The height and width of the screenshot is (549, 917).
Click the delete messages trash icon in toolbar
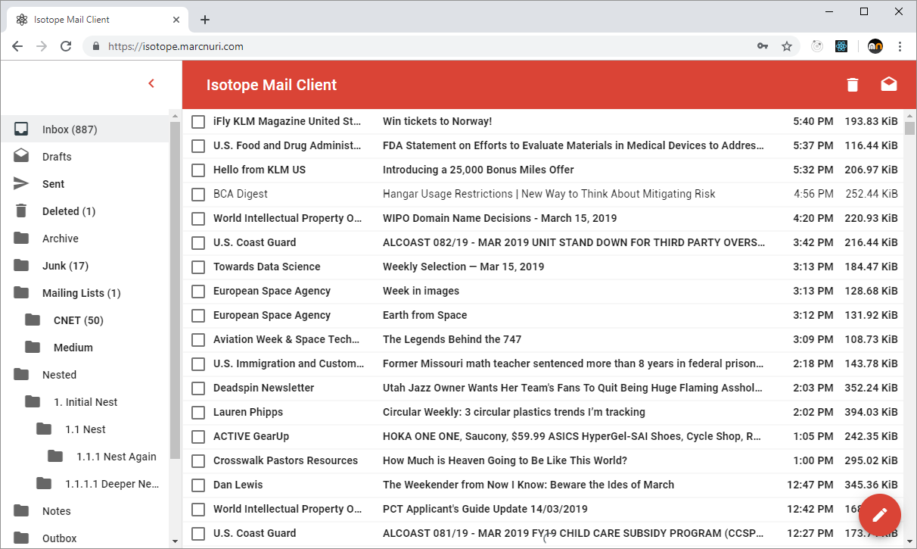coord(852,85)
